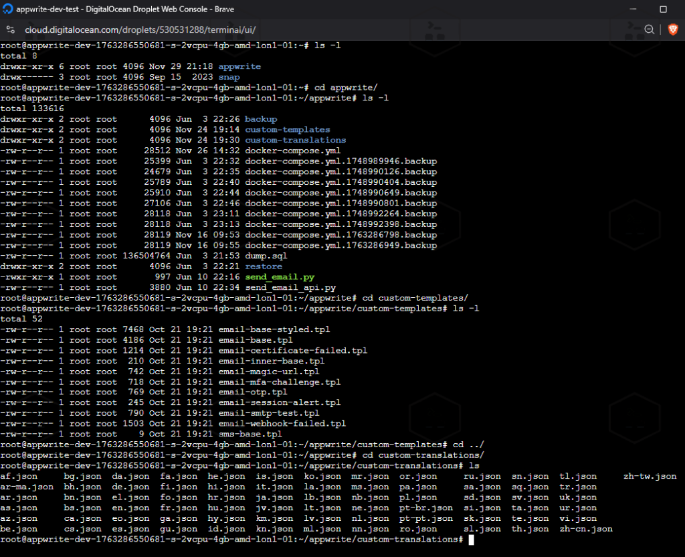Open the site information icon in the address bar
The width and height of the screenshot is (685, 557).
(x=11, y=29)
